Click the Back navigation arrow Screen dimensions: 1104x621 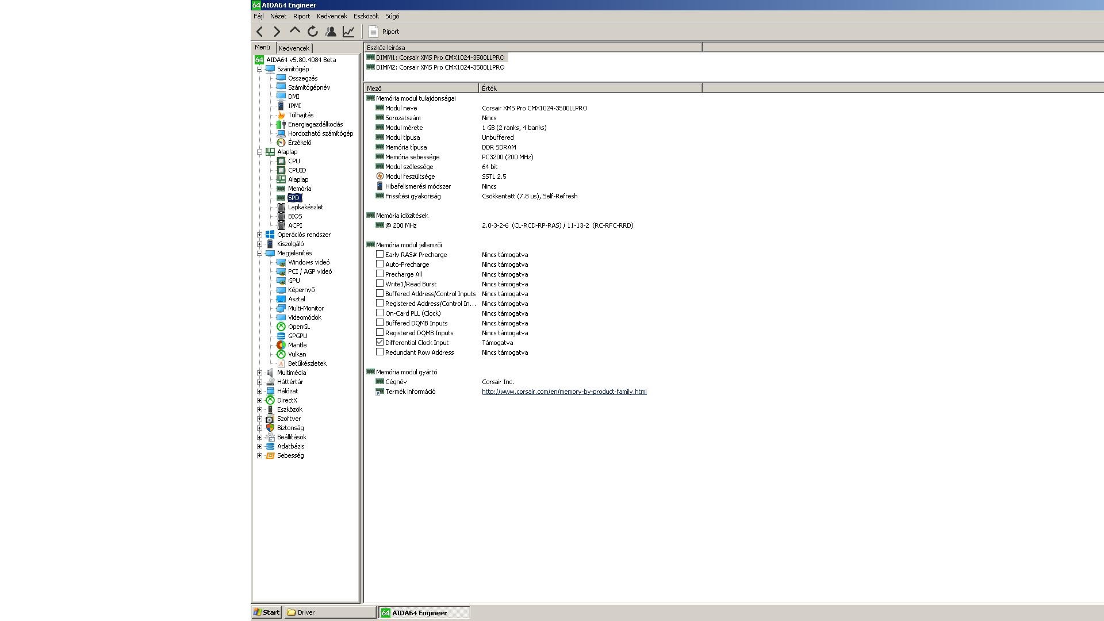[x=260, y=32]
